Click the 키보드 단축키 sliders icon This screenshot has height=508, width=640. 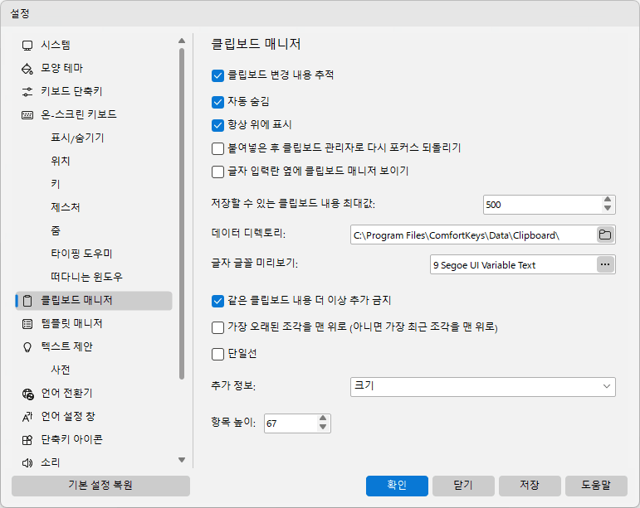(x=27, y=92)
